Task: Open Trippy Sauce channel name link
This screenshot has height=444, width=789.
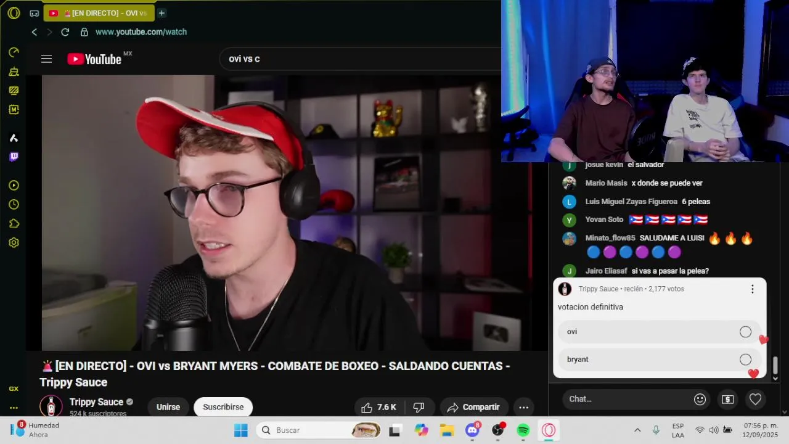Action: 96,402
